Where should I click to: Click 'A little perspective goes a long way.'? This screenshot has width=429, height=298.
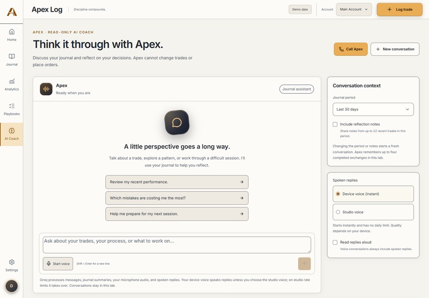point(177,147)
